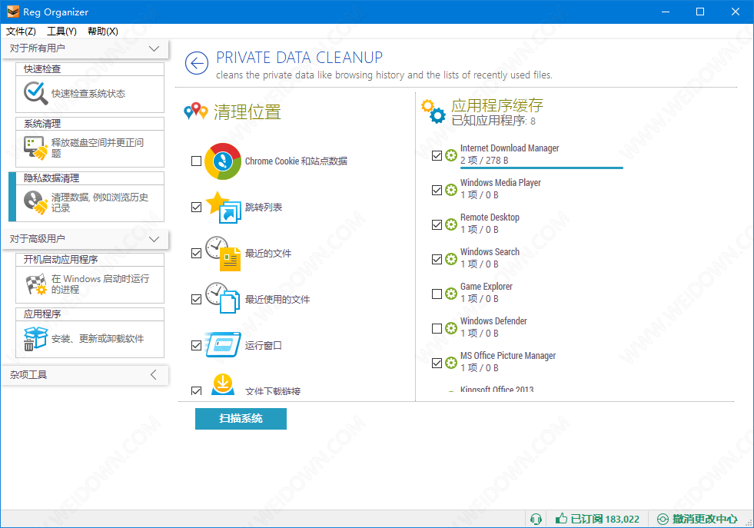Click the blue bar under Internet Download Manager
Image resolution: width=754 pixels, height=528 pixels.
[x=541, y=168]
